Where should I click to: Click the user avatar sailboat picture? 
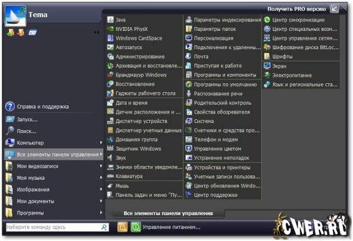15,16
